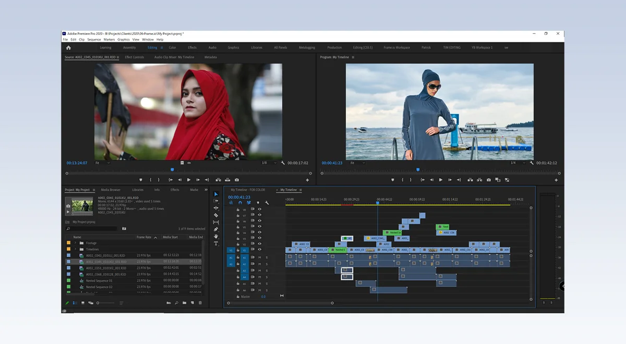Screen dimensions: 626x344
Task: Solo audio track A2
Action: pyautogui.click(x=267, y=264)
